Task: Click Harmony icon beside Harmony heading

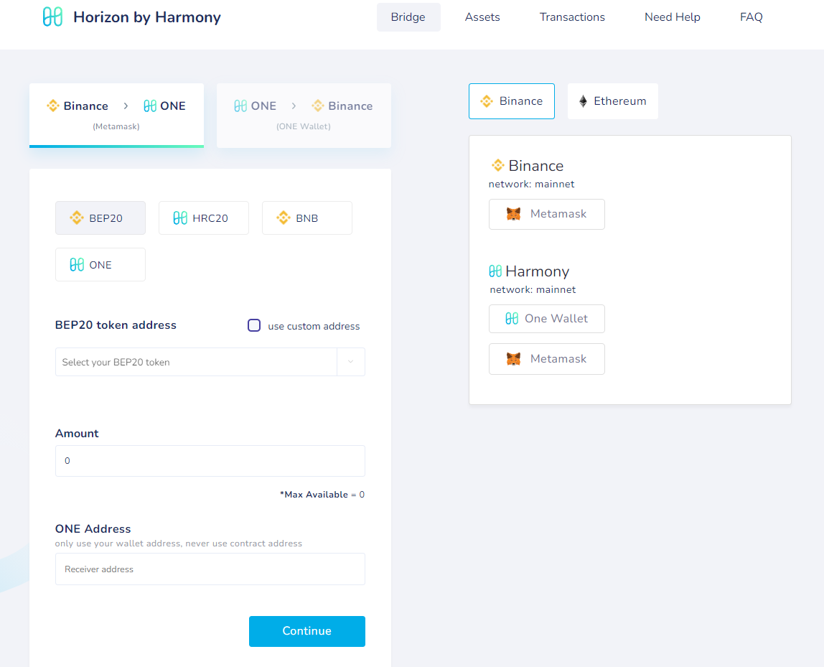Action: point(495,271)
